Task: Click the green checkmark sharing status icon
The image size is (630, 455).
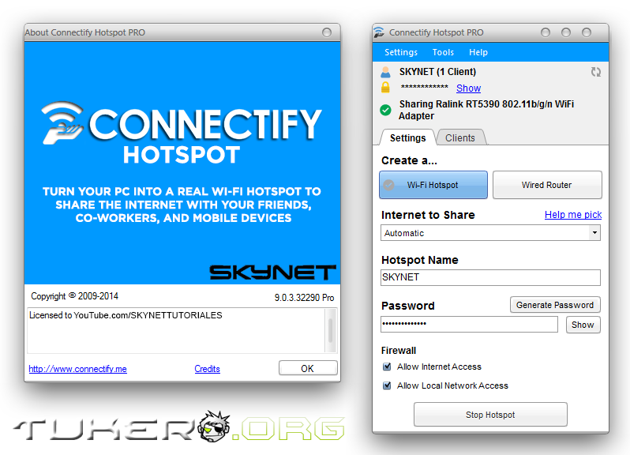Action: coord(385,110)
